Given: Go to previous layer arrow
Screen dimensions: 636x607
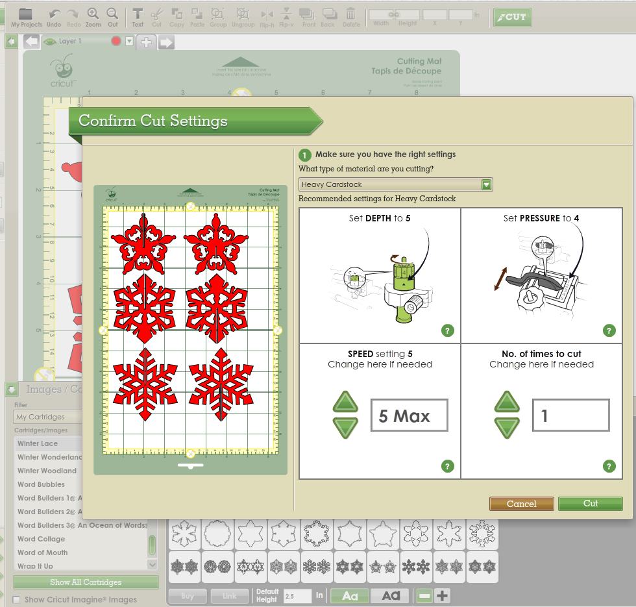Looking at the screenshot, I should [32, 42].
